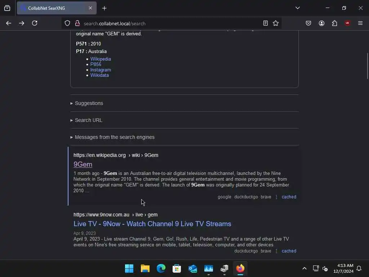
Task: Open the Windows Start menu
Action: 129,268
